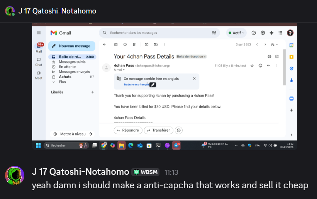Open the search filter options icon
This screenshot has height=199, width=317.
[x=214, y=33]
